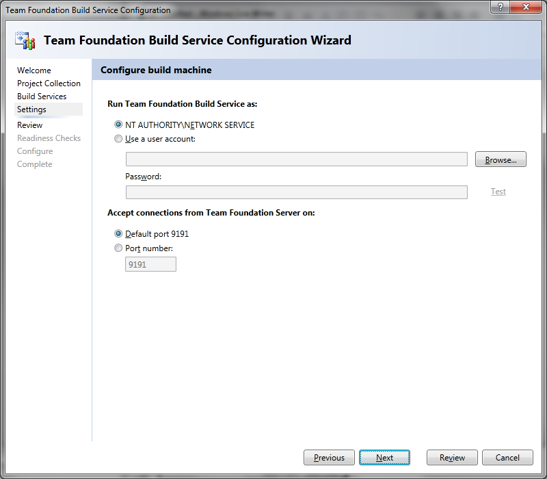Click the Password input field

pos(297,192)
